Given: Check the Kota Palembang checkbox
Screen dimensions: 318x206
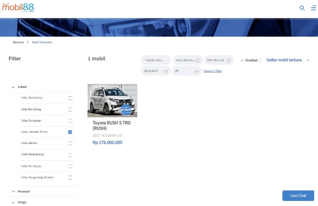Looking at the screenshot, I should [x=70, y=155].
